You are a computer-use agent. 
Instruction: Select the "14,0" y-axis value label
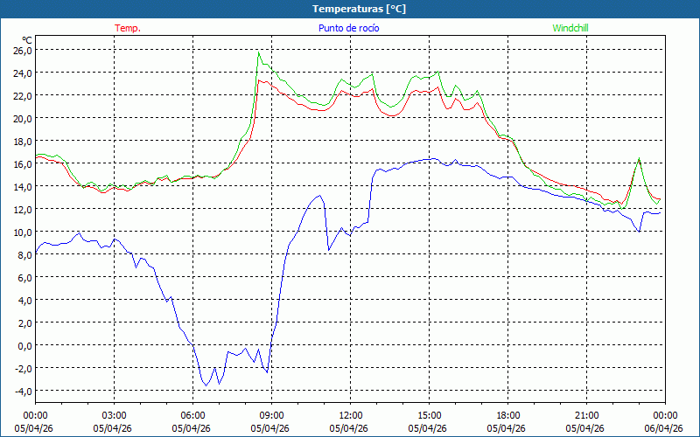22,186
